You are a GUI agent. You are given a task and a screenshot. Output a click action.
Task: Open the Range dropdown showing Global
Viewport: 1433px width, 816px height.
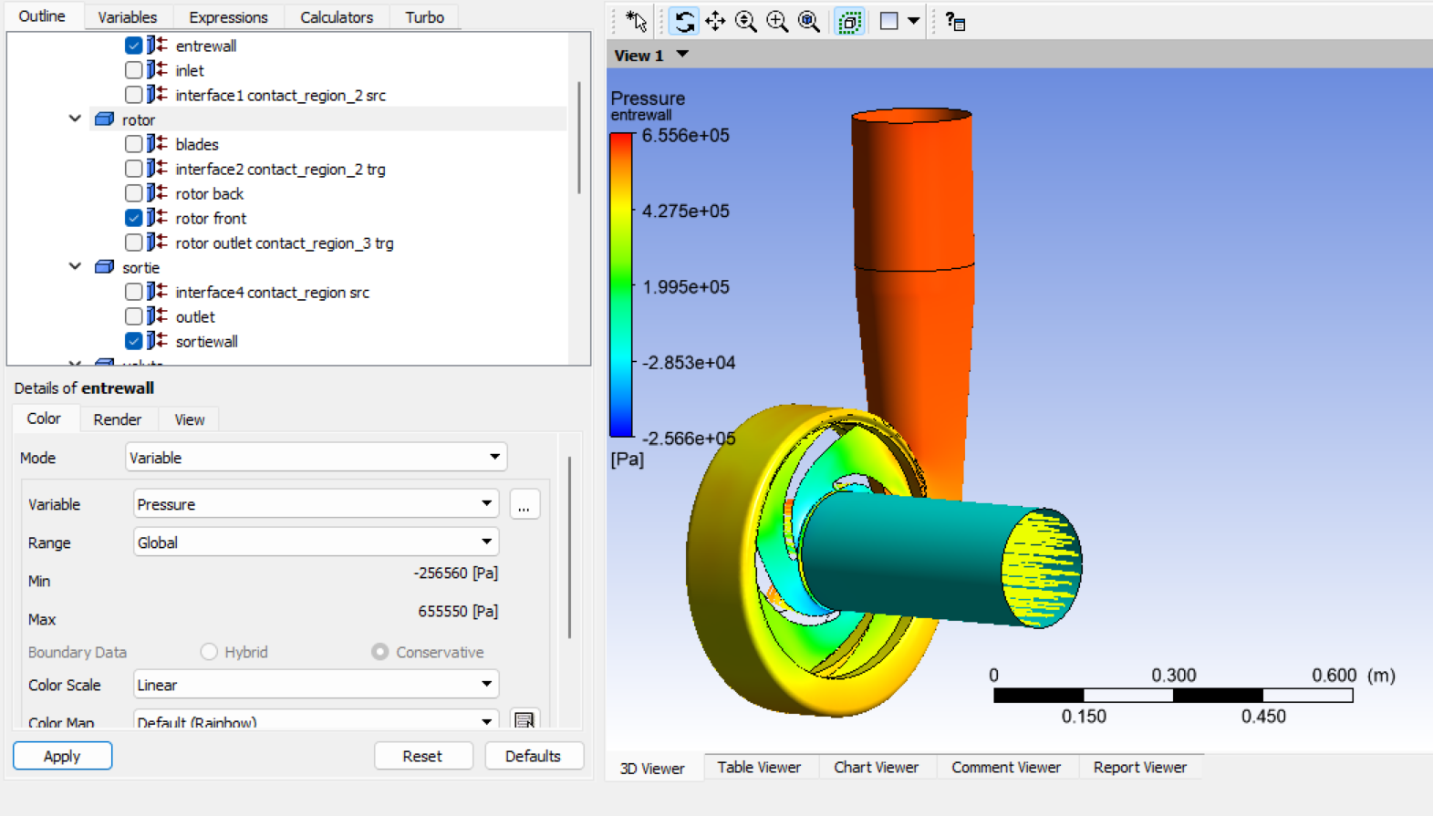pyautogui.click(x=316, y=542)
